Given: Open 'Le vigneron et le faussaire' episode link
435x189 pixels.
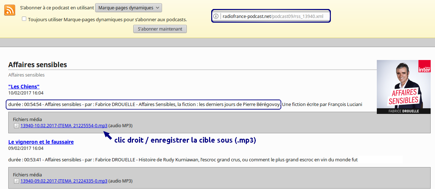Looking at the screenshot, I should pos(41,142).
